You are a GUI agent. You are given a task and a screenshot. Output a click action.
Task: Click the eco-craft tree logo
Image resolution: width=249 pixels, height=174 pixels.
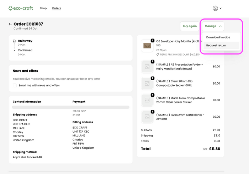tap(11, 8)
